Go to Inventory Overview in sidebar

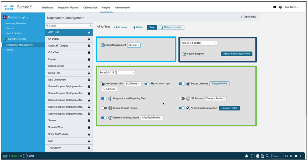(x=16, y=23)
